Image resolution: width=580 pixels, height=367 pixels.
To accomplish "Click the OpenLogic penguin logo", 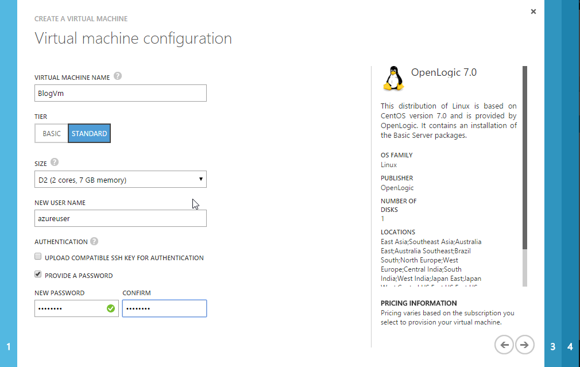I will tap(393, 79).
